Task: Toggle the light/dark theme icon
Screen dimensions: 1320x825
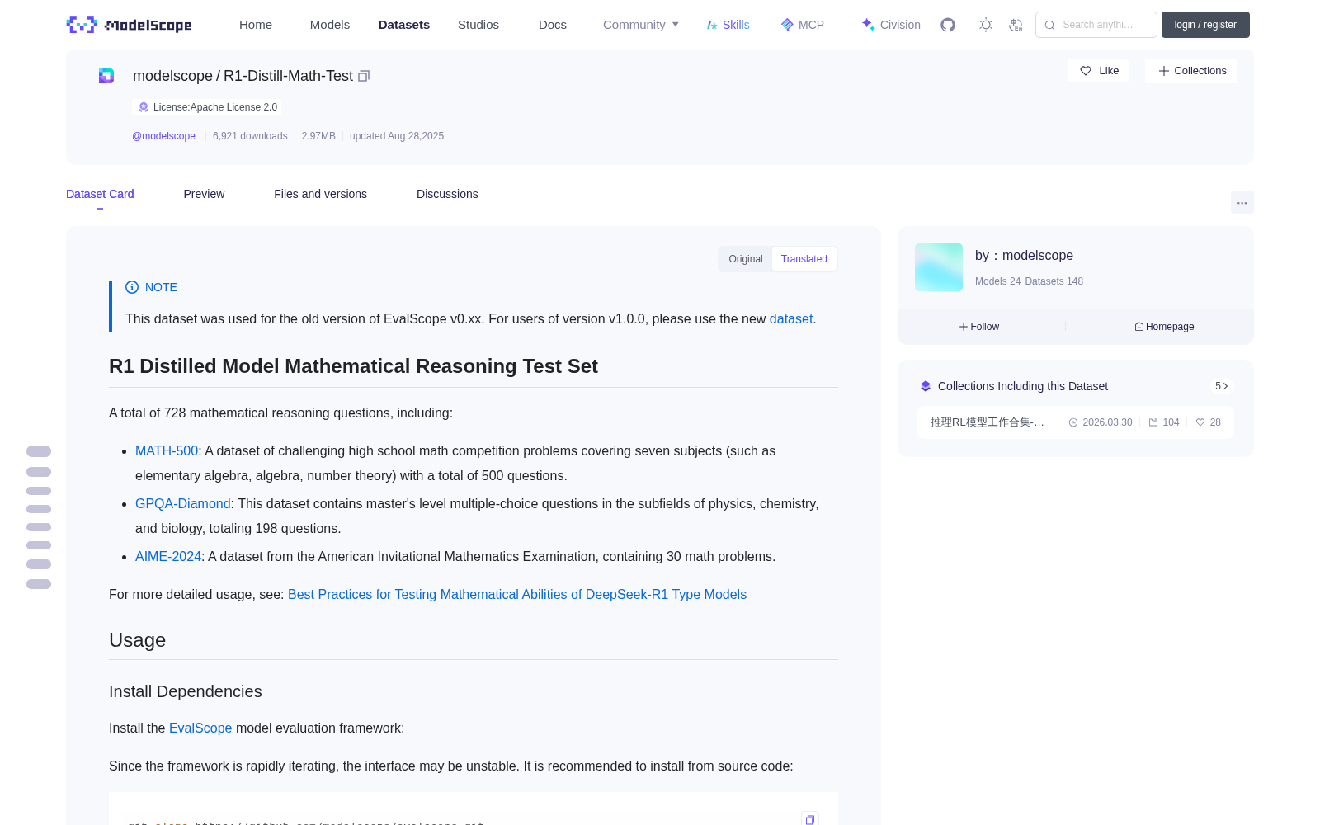Action: pos(986,25)
